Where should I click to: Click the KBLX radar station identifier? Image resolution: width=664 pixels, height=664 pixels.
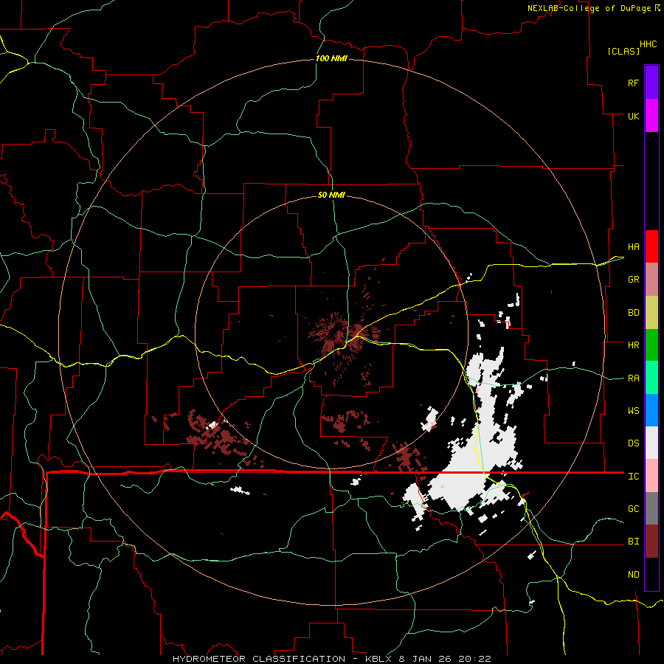point(380,659)
